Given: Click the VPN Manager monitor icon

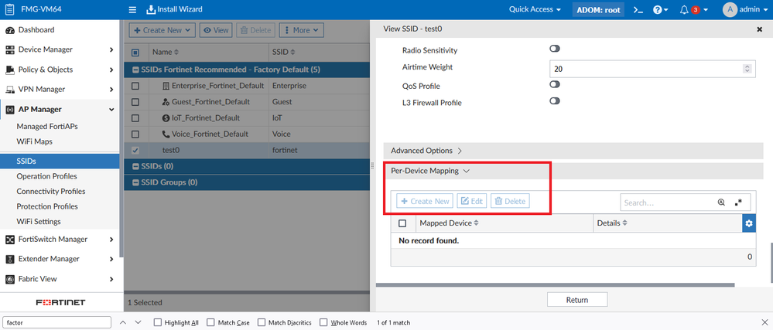Looking at the screenshot, I should pos(9,90).
